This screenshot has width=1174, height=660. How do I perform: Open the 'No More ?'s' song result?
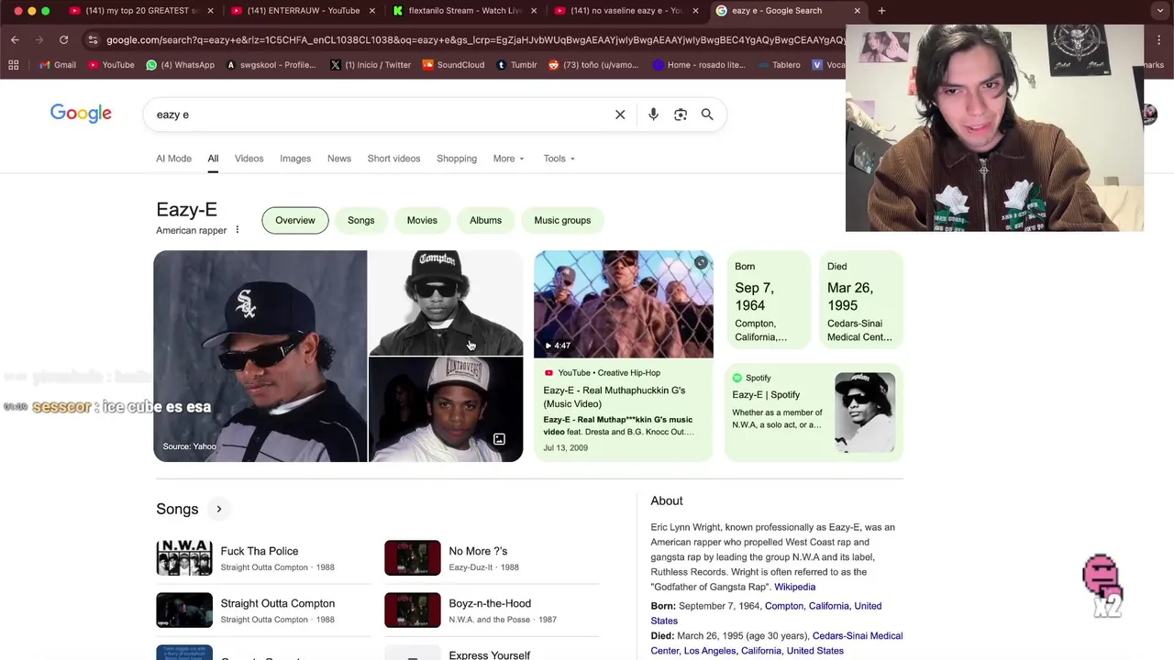click(492, 558)
